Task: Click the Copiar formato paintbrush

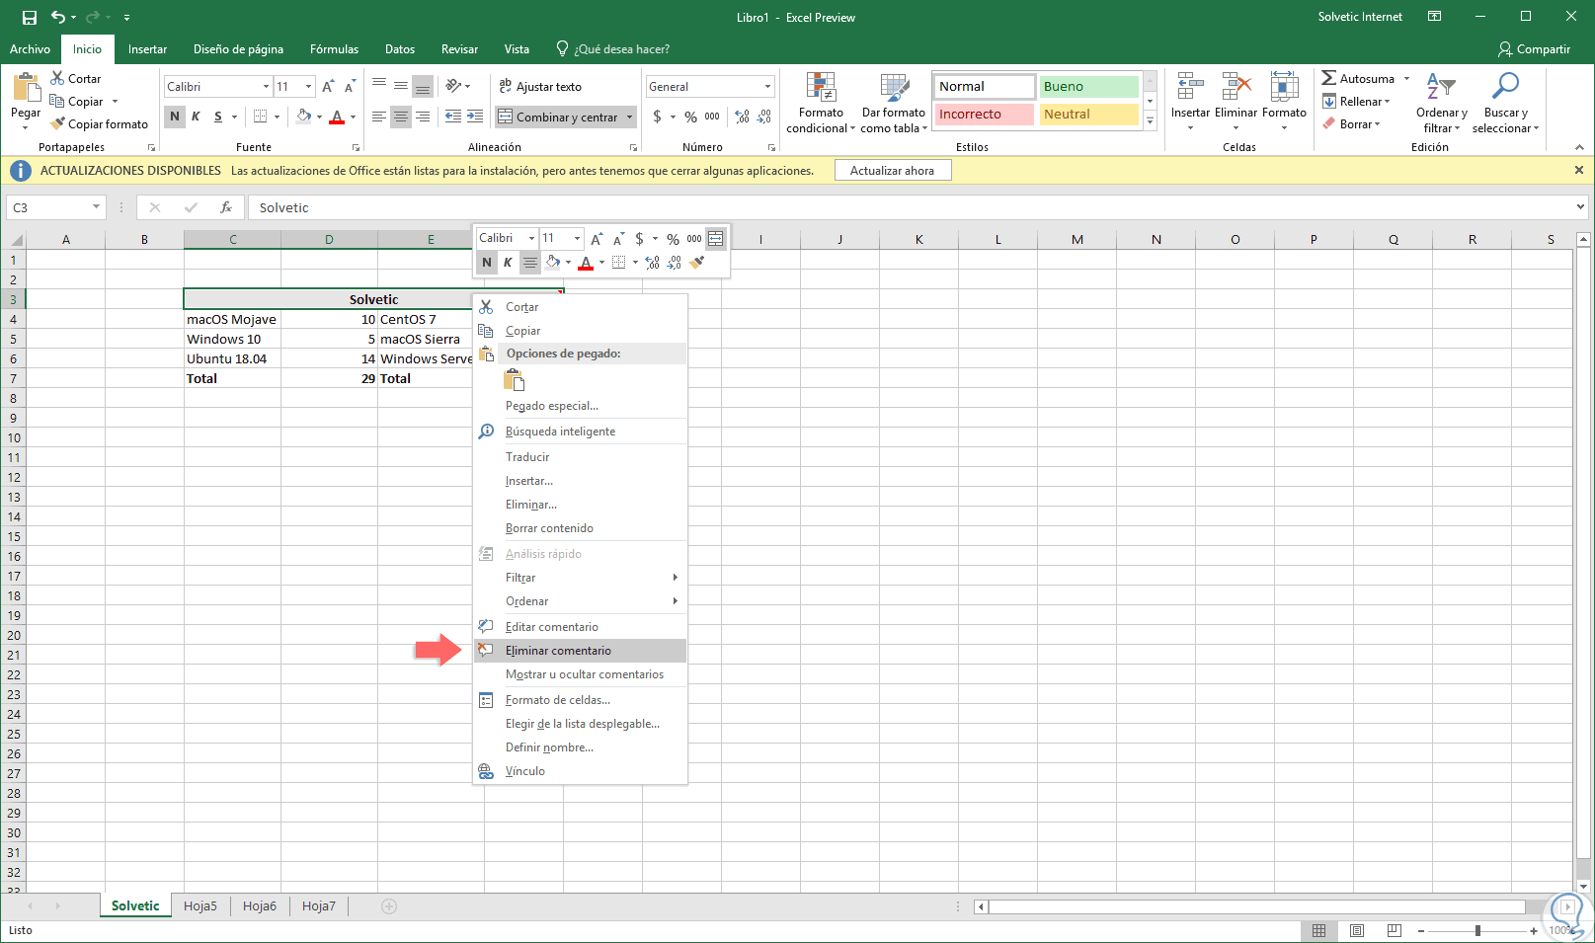Action: (59, 124)
